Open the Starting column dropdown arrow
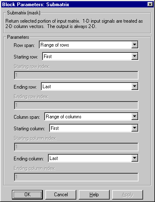This screenshot has width=155, height=202. [x=134, y=128]
